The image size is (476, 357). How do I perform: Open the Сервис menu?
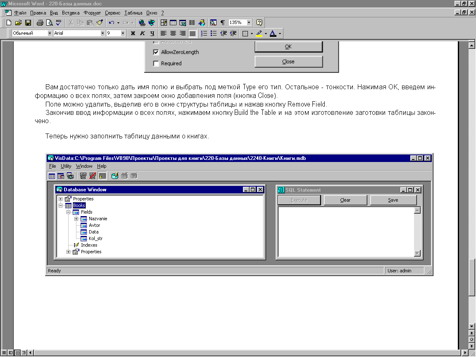click(113, 13)
